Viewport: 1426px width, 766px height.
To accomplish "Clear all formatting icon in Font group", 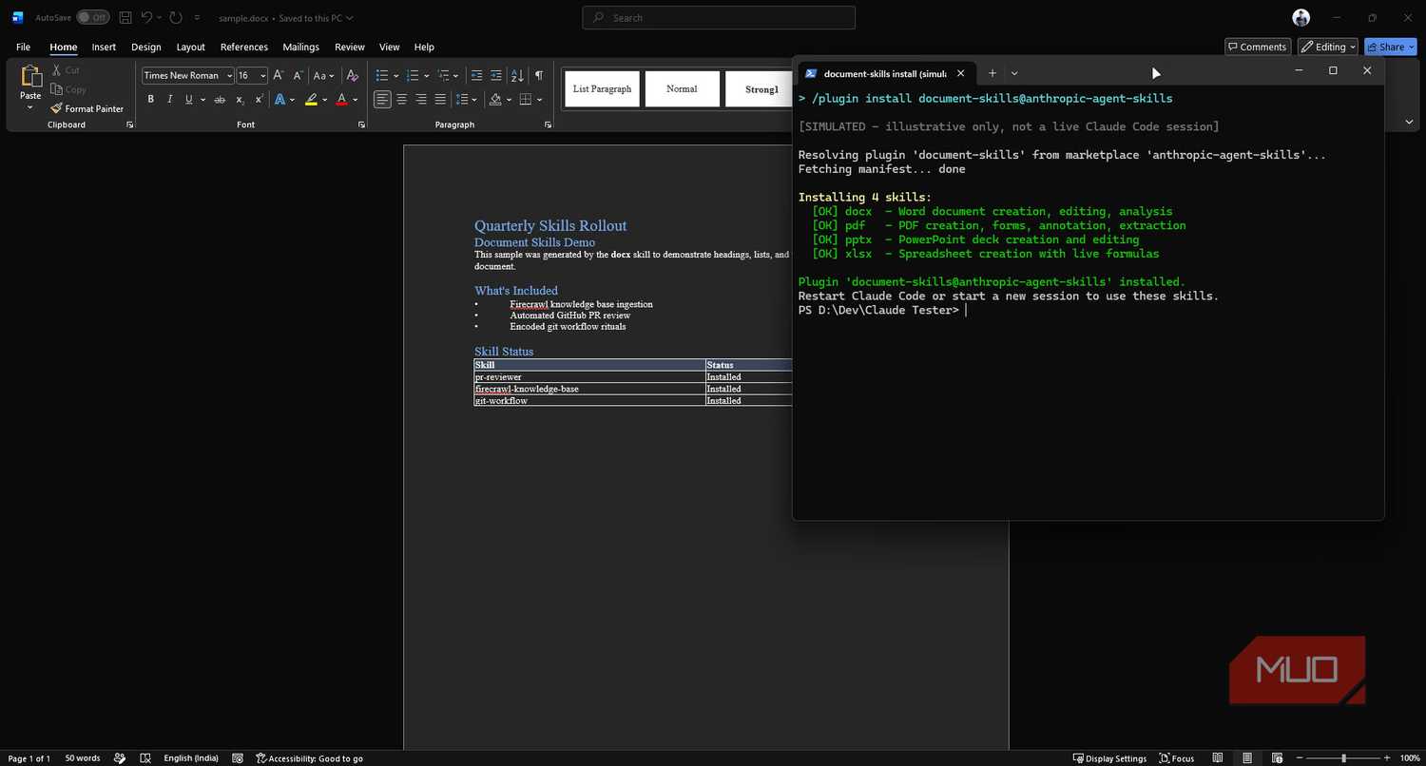I will pos(352,75).
